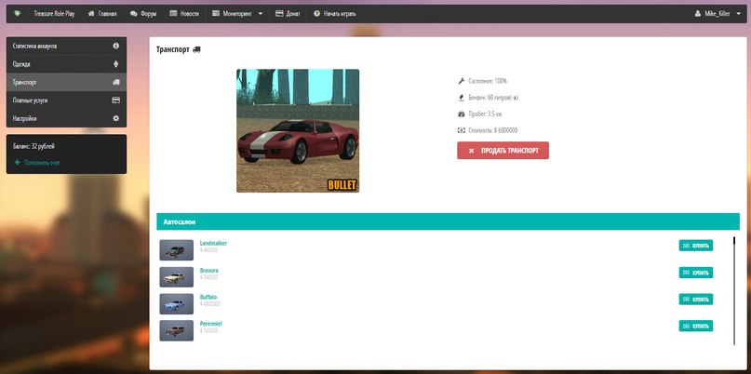The width and height of the screenshot is (751, 374).
Task: Buy the Buffalo with Купить button
Action: point(696,300)
